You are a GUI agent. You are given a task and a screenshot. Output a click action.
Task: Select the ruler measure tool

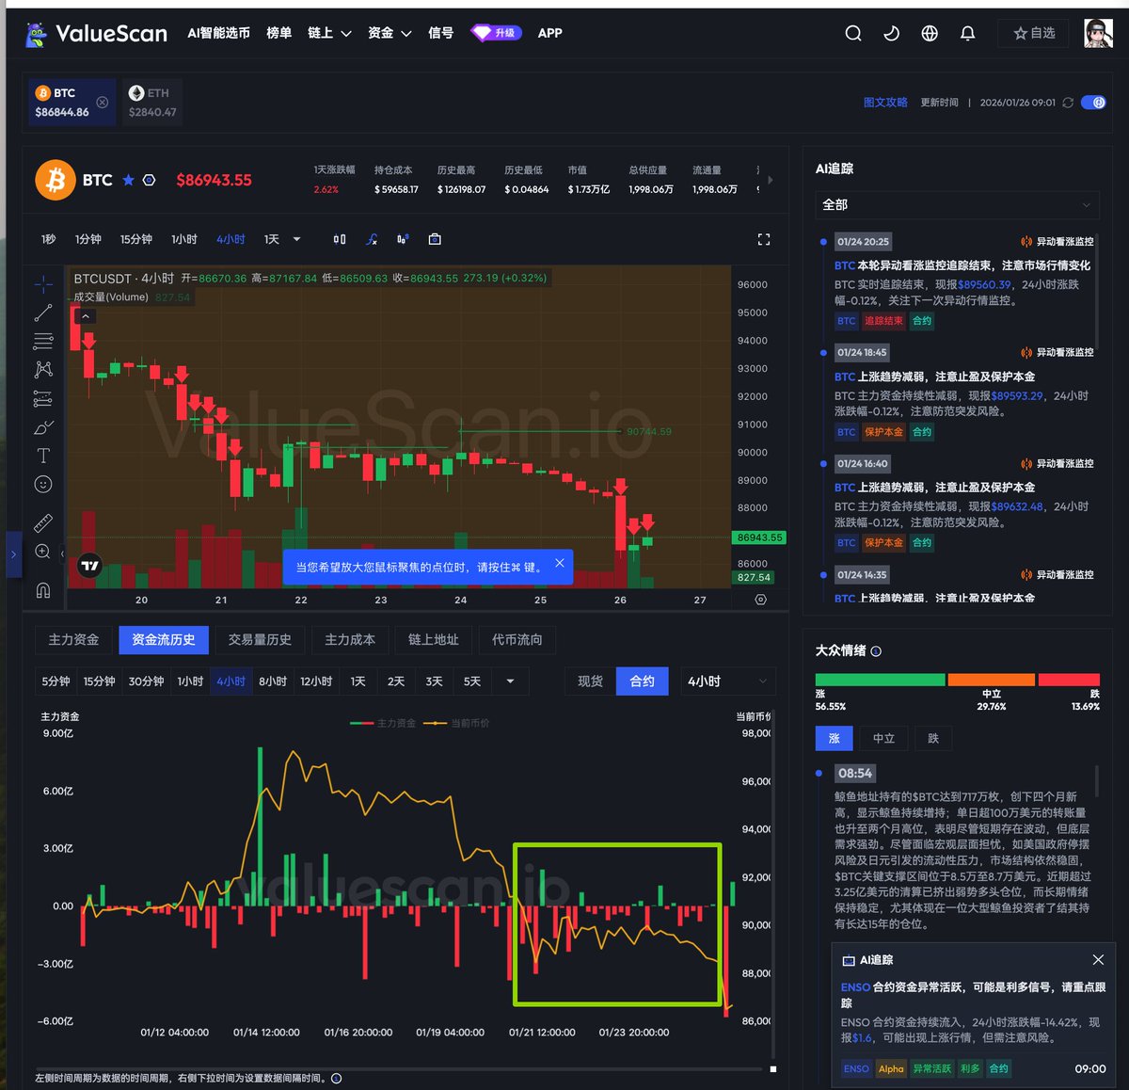coord(43,522)
